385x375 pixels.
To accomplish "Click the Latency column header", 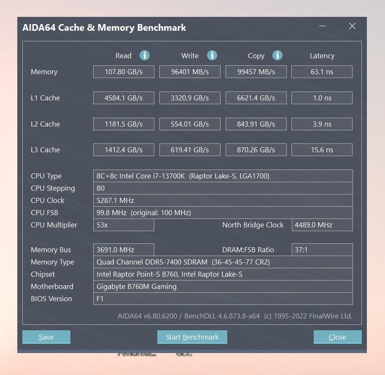I will coord(322,56).
